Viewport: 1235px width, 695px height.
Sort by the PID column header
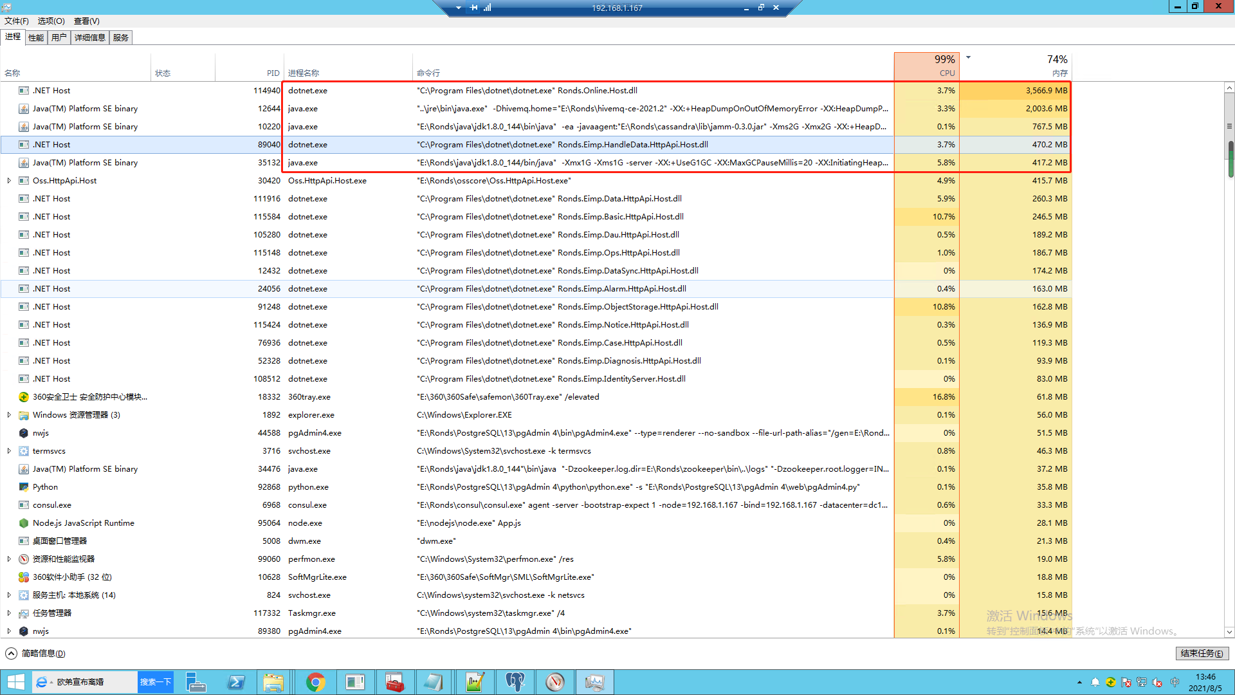tap(250, 66)
